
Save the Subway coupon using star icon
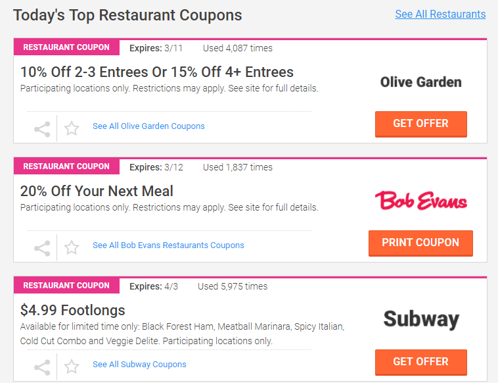click(72, 367)
